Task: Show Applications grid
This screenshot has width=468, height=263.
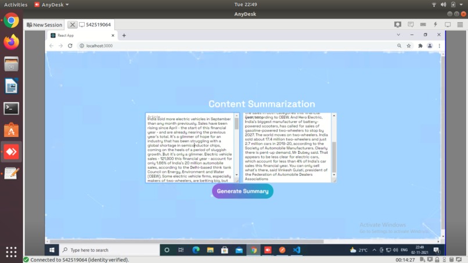Action: [11, 252]
